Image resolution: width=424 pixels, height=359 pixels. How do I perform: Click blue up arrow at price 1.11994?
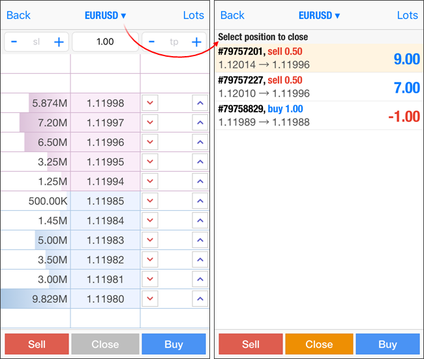(200, 181)
